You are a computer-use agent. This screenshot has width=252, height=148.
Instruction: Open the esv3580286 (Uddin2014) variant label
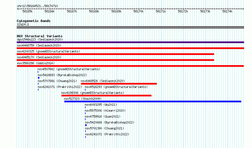(36, 63)
